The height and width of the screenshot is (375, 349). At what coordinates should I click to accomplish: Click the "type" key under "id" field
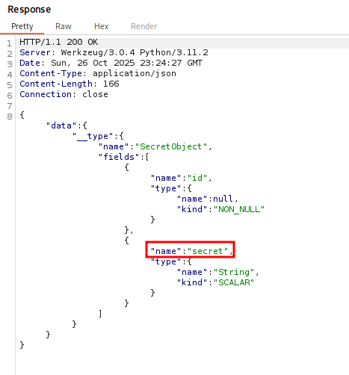tap(166, 188)
